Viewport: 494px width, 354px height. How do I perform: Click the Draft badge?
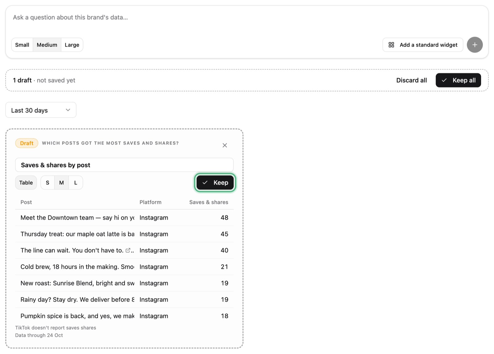pos(27,143)
